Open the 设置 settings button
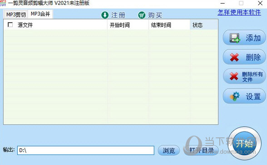This screenshot has width=267, height=165. 244,96
